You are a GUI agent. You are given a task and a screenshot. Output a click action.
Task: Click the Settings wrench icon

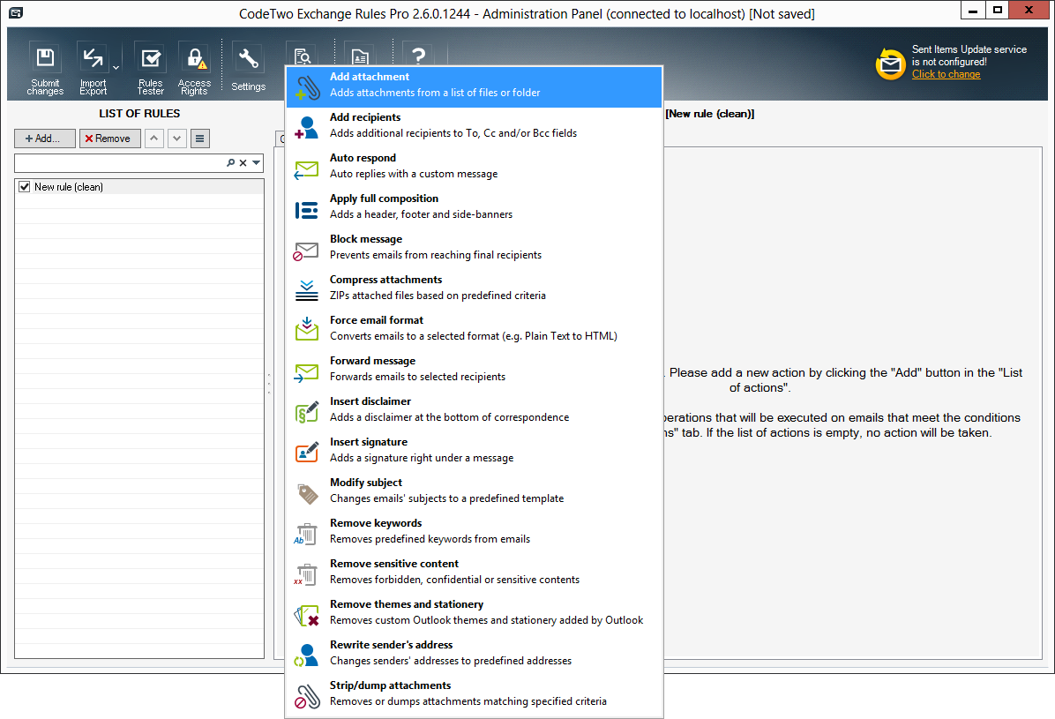click(x=248, y=56)
